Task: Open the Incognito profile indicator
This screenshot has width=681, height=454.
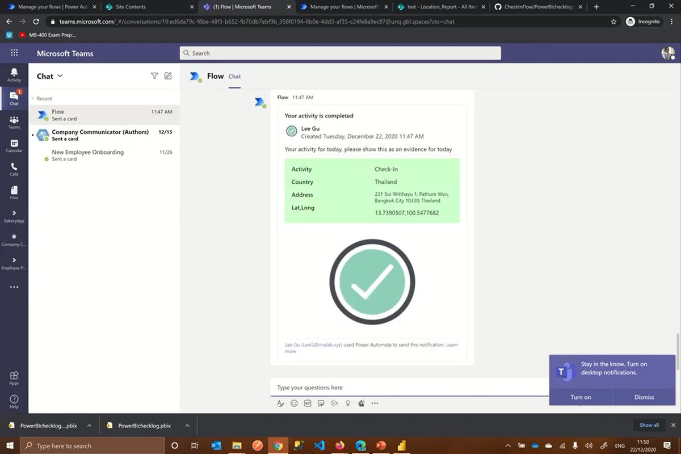Action: [x=643, y=22]
